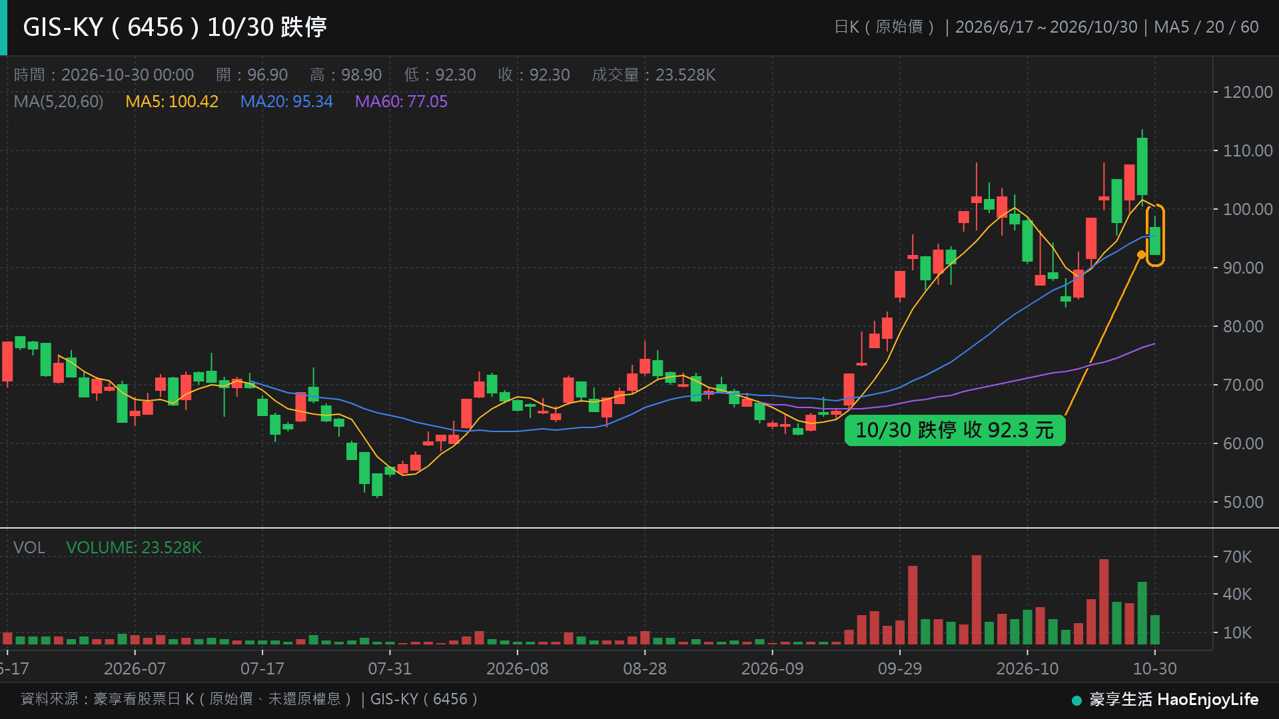Click the 低:92.30 low price
The height and width of the screenshot is (719, 1279).
(x=440, y=75)
